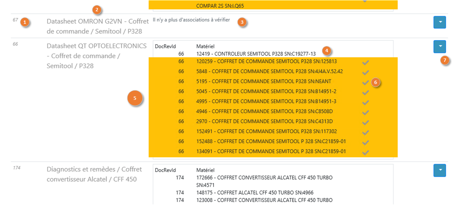461x205 pixels.
Task: Expand dropdown for Diagnostics et remèdes row
Action: pos(440,170)
